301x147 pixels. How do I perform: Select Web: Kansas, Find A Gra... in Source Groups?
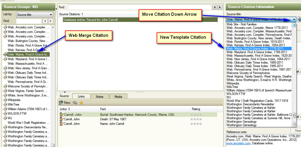[28, 50]
